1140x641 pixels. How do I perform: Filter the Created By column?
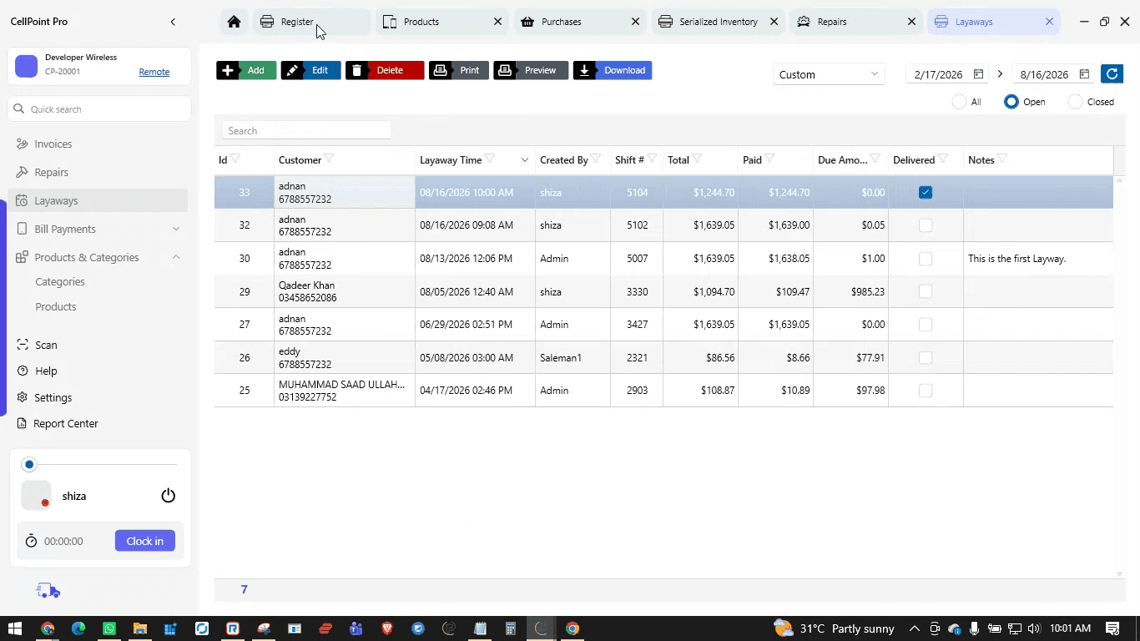[x=596, y=159]
